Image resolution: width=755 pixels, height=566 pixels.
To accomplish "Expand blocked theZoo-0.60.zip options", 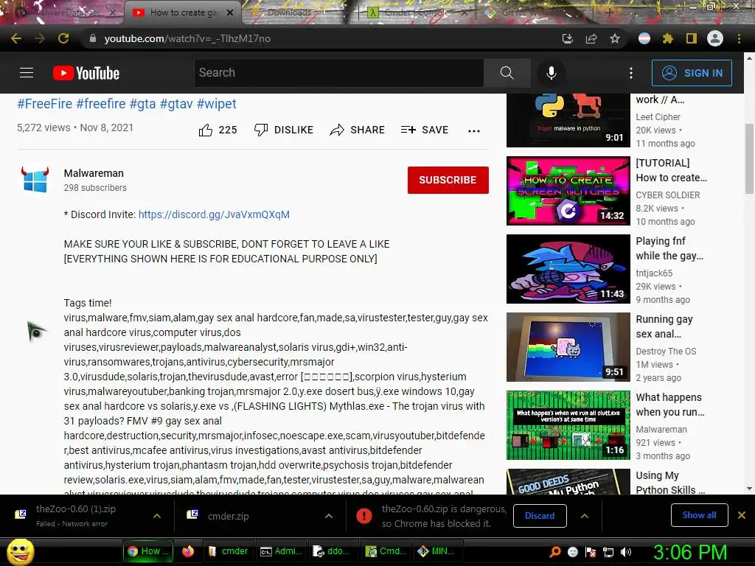I will (x=585, y=516).
